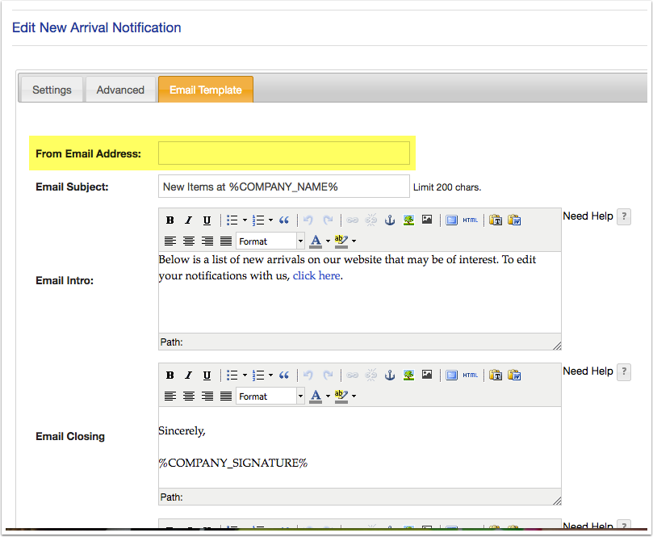Click the %COMPANY_SIGNATURE% placeholder text
Viewport: 653px width, 537px height.
(232, 463)
